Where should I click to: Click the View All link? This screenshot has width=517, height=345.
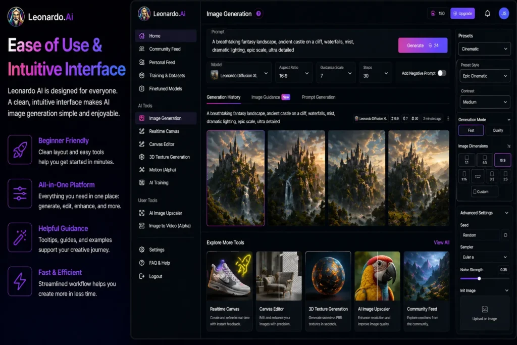pyautogui.click(x=441, y=242)
